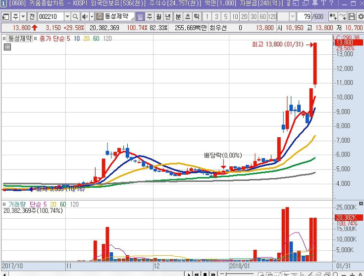Click the help question mark icon
Screen dimensions: 364x276
click(x=331, y=3)
